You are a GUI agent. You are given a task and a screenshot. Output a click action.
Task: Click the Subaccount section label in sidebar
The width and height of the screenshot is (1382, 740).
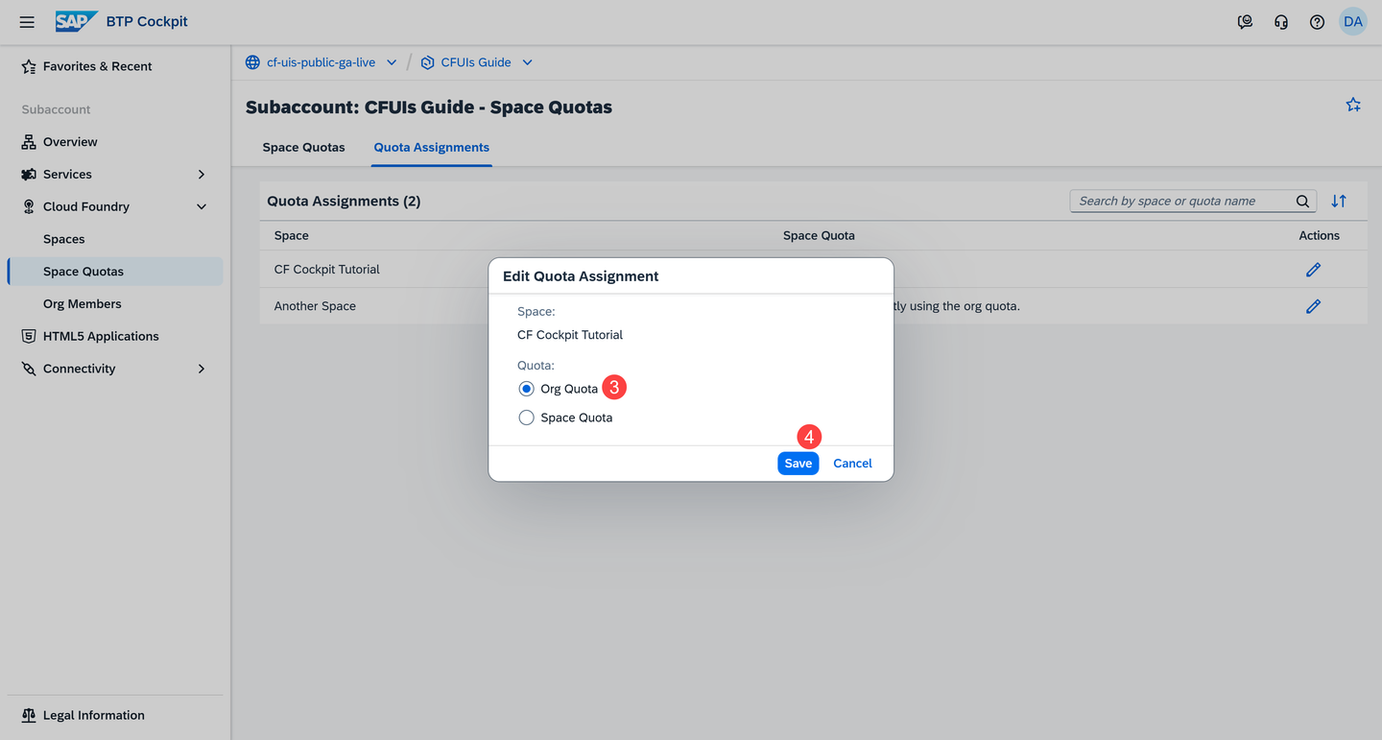point(57,109)
